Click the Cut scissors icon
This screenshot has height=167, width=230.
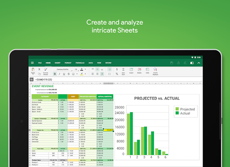[39, 69]
